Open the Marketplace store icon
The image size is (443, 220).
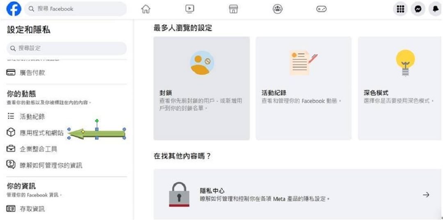233,9
